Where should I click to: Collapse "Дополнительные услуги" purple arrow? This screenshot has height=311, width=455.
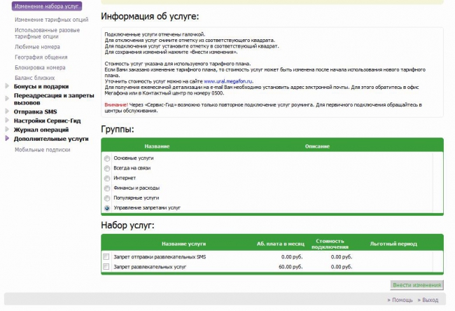(x=7, y=138)
